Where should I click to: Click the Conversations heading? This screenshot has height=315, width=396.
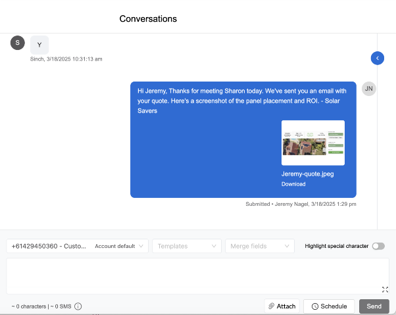[x=148, y=19]
